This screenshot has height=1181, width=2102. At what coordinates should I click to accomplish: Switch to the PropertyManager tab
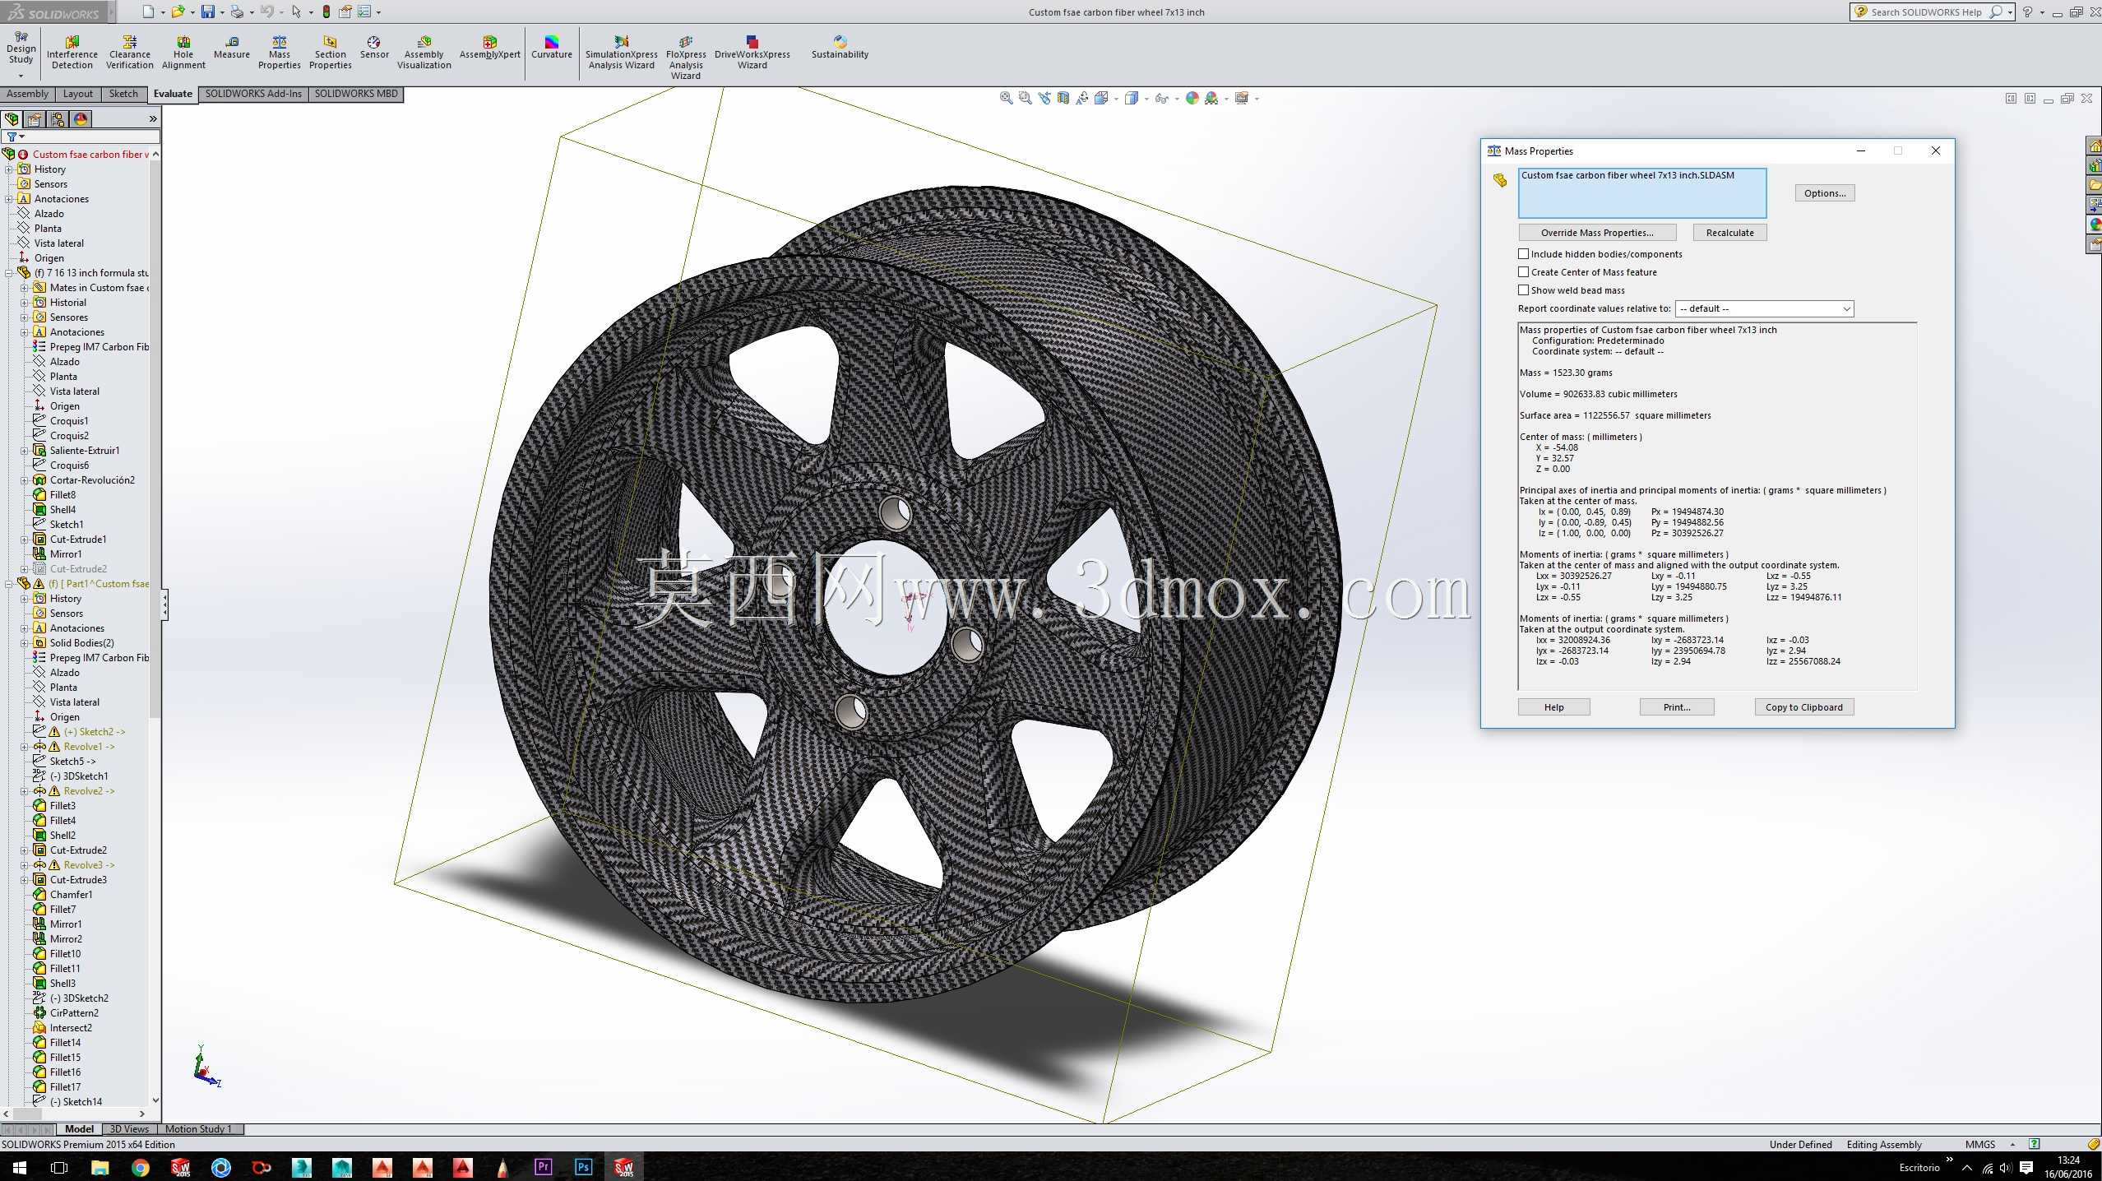click(x=35, y=119)
